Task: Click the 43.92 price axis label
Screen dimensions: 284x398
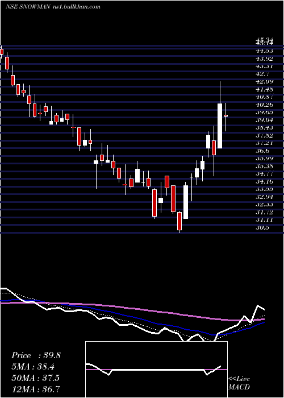Action: (264, 59)
